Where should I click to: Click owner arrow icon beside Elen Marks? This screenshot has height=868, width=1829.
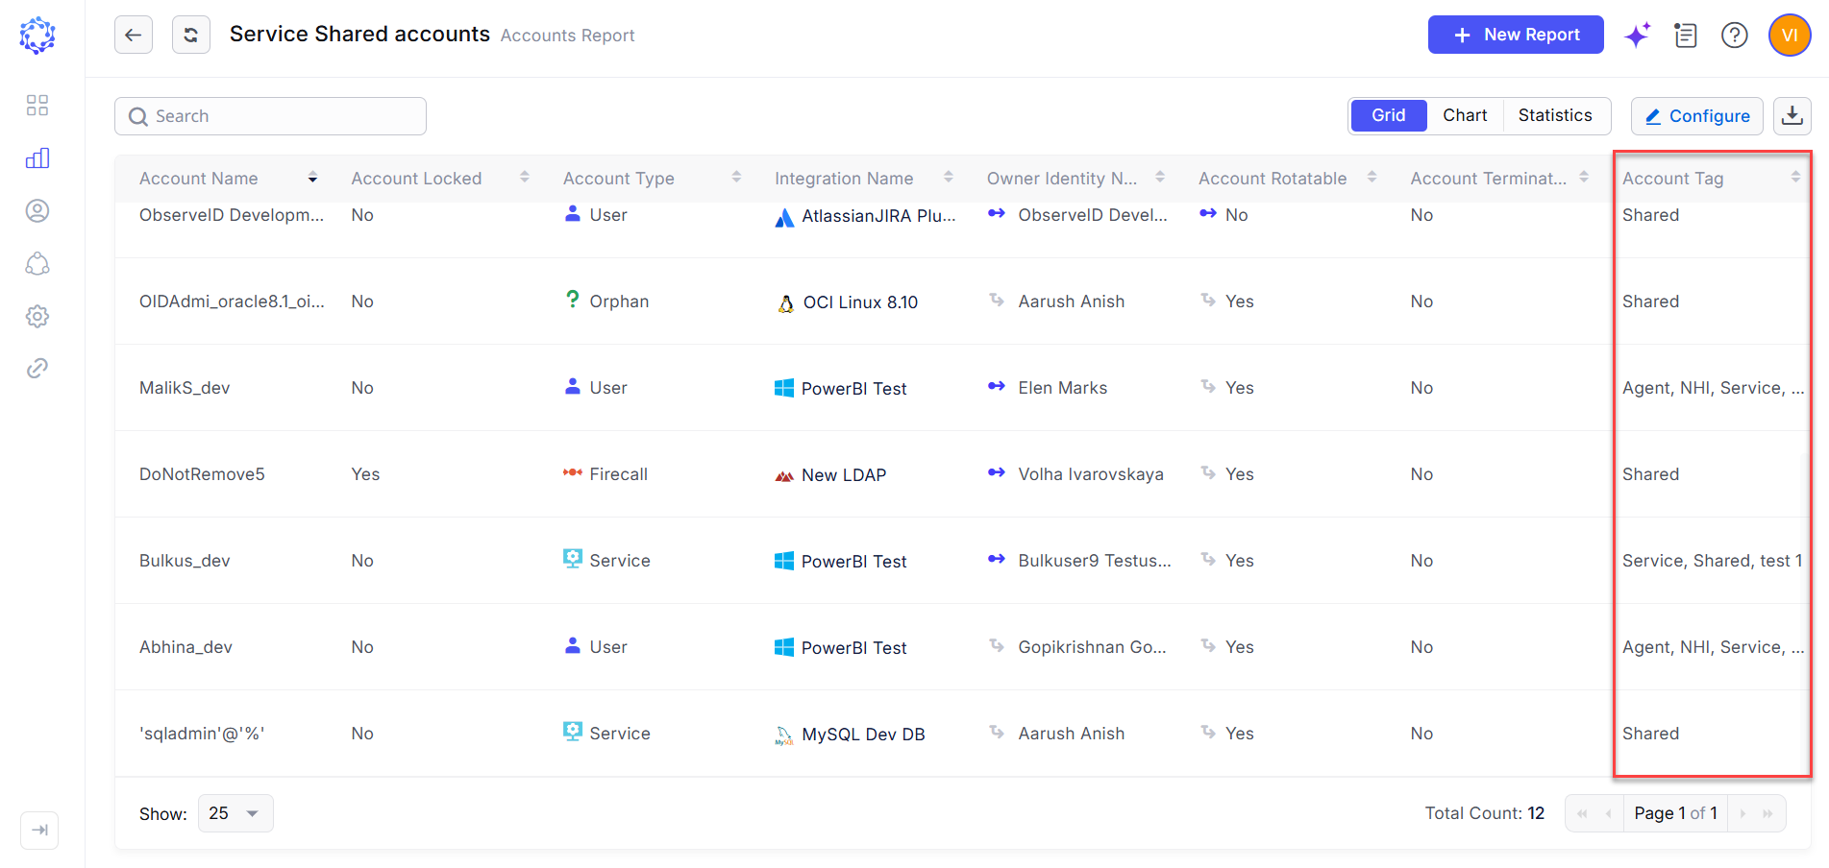(x=997, y=386)
